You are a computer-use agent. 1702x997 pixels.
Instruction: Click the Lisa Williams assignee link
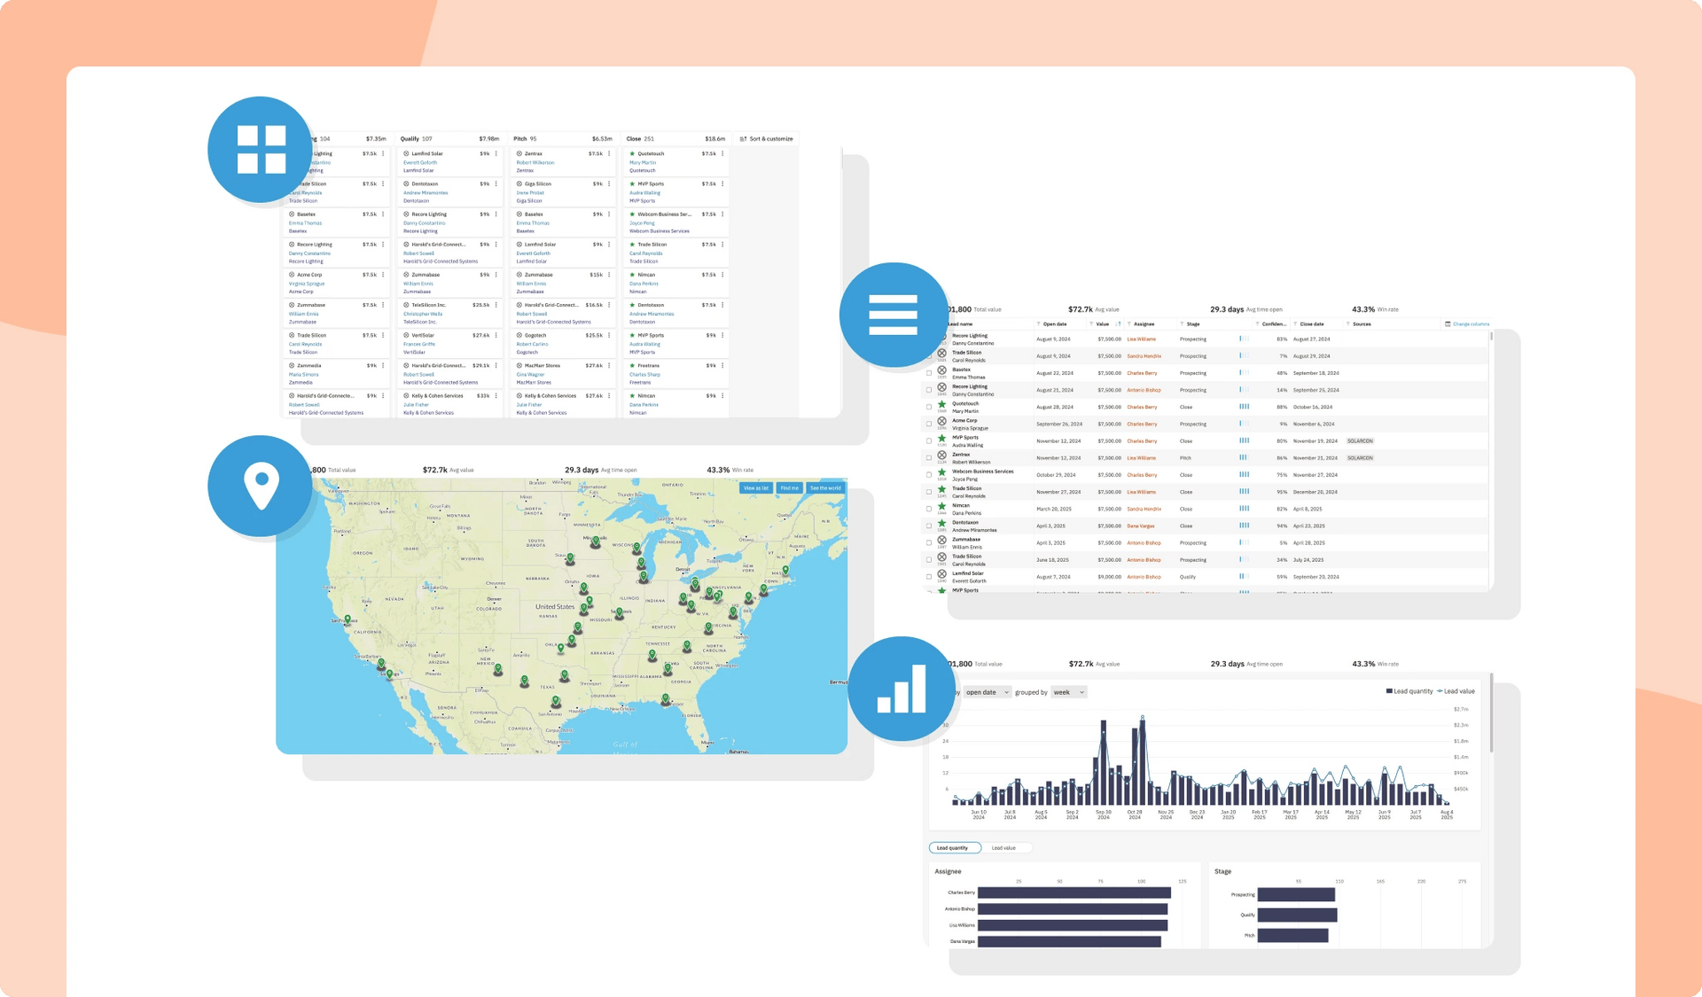tap(1142, 339)
